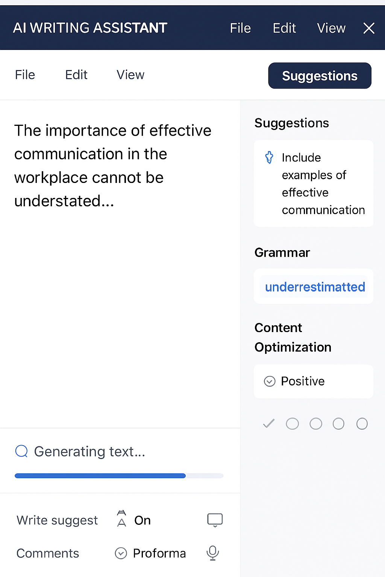Click the circled chevron icon beside Positive

point(270,381)
